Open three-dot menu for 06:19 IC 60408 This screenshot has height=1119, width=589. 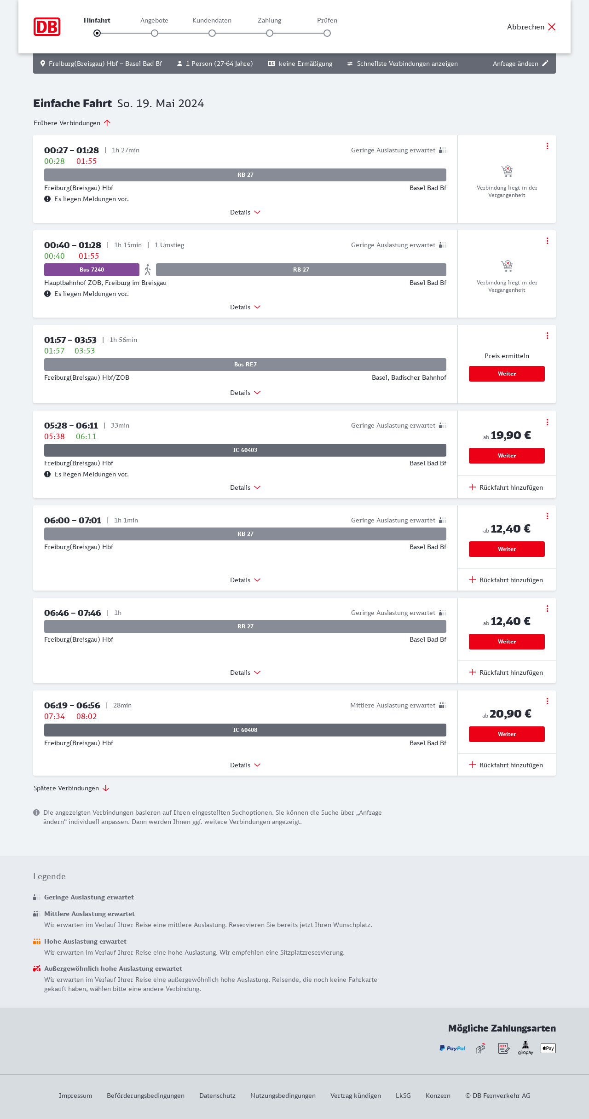(547, 701)
